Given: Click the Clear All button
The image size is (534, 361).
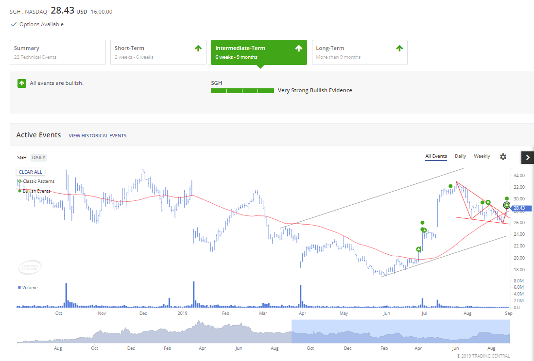Looking at the screenshot, I should pyautogui.click(x=31, y=172).
